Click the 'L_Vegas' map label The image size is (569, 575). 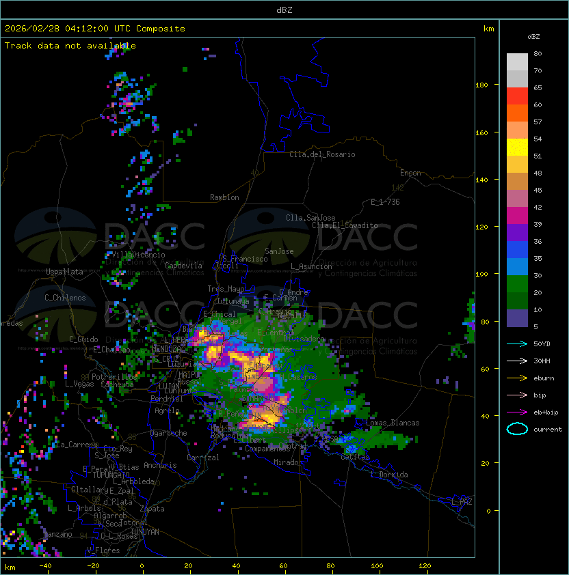pos(79,384)
